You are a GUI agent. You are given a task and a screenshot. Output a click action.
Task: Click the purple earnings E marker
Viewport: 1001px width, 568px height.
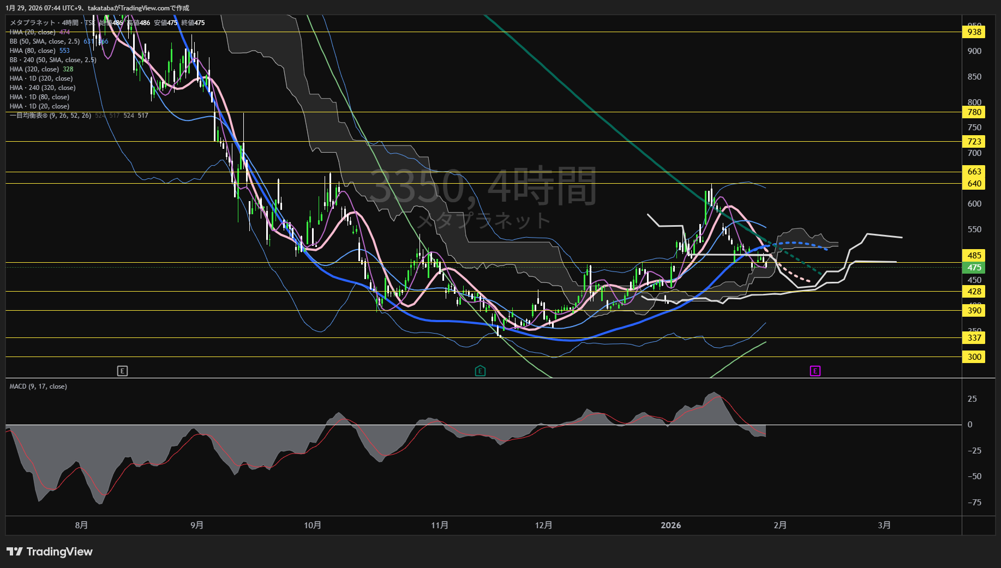[x=814, y=371]
